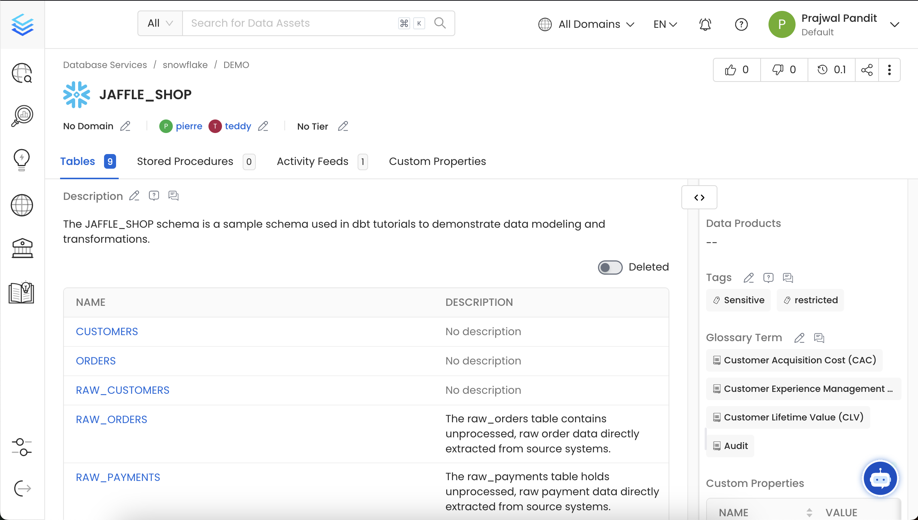This screenshot has height=520, width=918.
Task: Open the Activity Feeds tab
Action: [x=313, y=161]
